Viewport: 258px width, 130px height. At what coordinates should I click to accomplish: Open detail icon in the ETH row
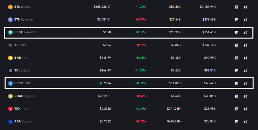236,20
